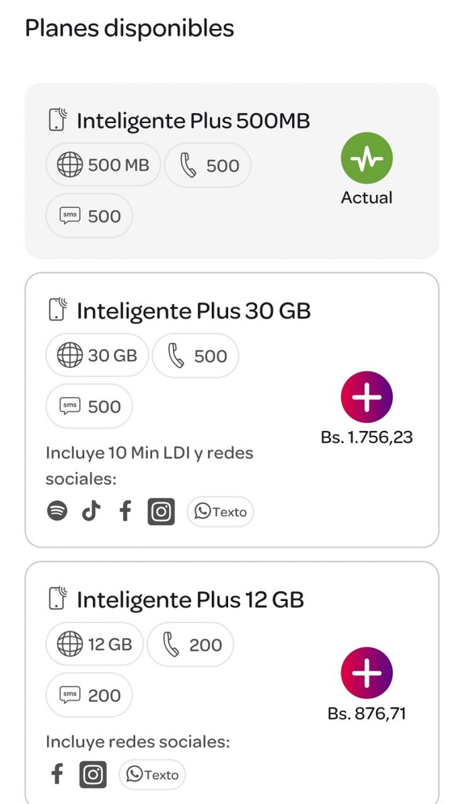Tap TikTok icon in 30 GB plan
The height and width of the screenshot is (804, 465).
tap(91, 511)
